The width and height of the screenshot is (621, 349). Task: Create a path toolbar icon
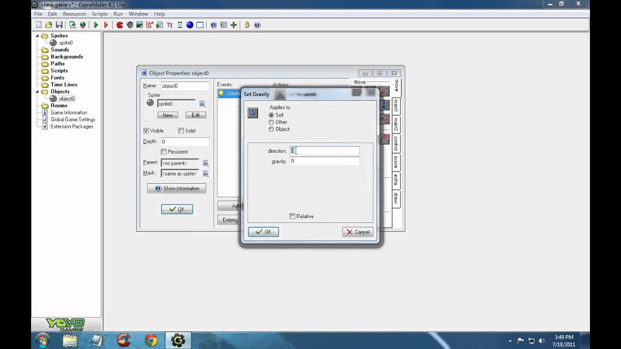(x=149, y=25)
